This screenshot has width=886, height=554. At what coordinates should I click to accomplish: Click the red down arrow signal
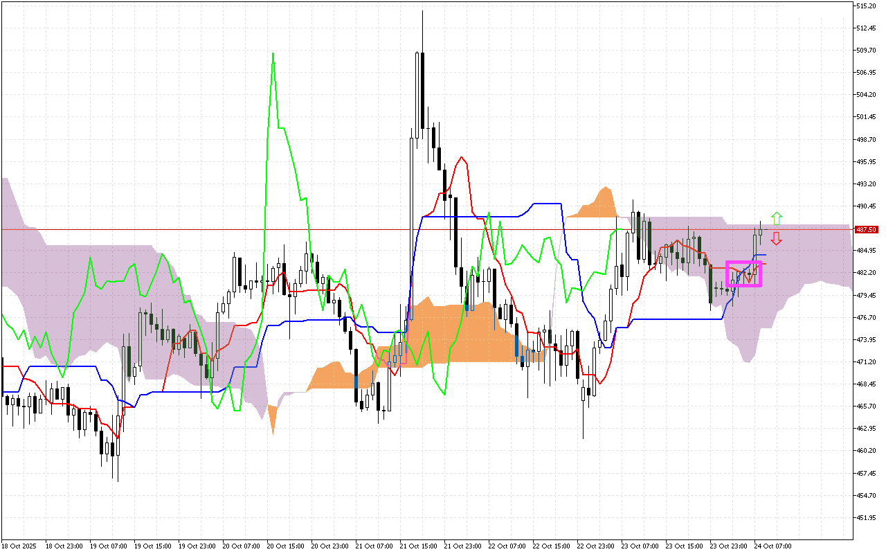pyautogui.click(x=777, y=239)
